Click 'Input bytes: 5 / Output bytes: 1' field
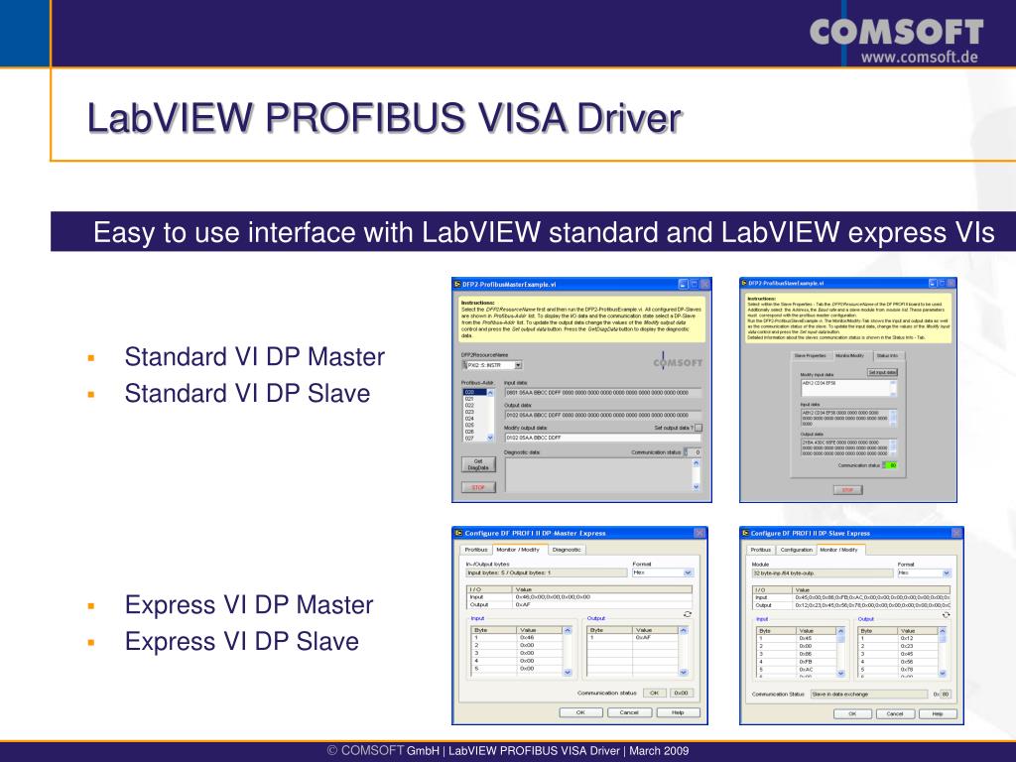Viewport: 1016px width, 762px height. [548, 572]
